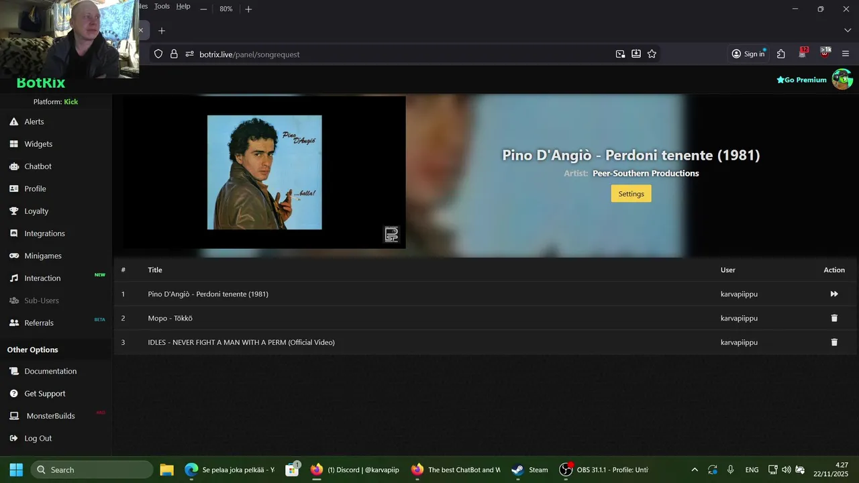Click the Peer-Southern Productions artist name
This screenshot has width=859, height=483.
click(646, 173)
